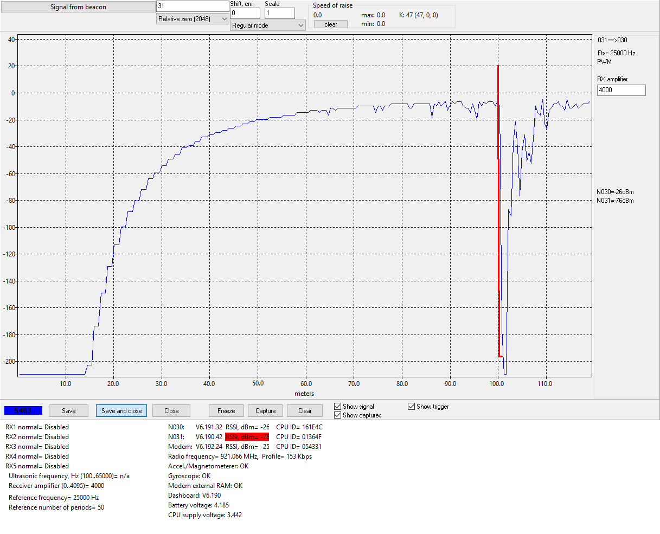The width and height of the screenshot is (660, 534).
Task: Click the Signal from beacon button
Action: [78, 7]
